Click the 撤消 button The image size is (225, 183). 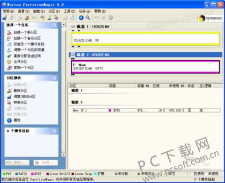click(17, 162)
